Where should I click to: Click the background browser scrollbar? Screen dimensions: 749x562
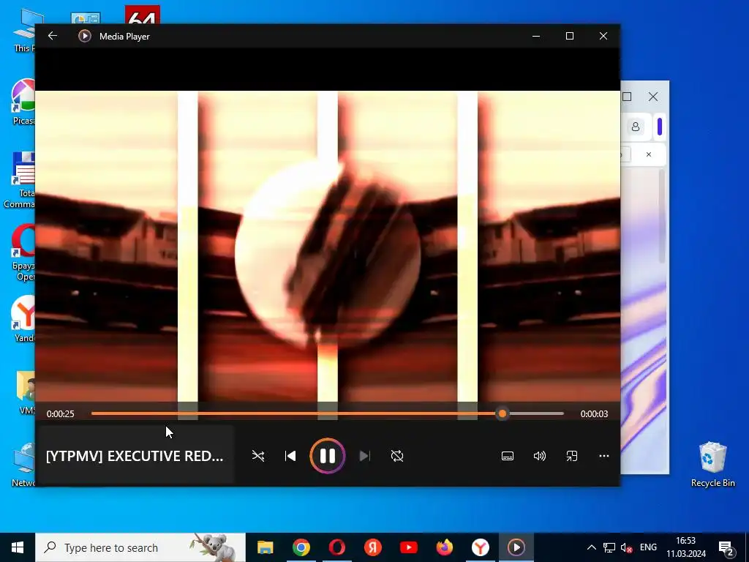[x=661, y=215]
